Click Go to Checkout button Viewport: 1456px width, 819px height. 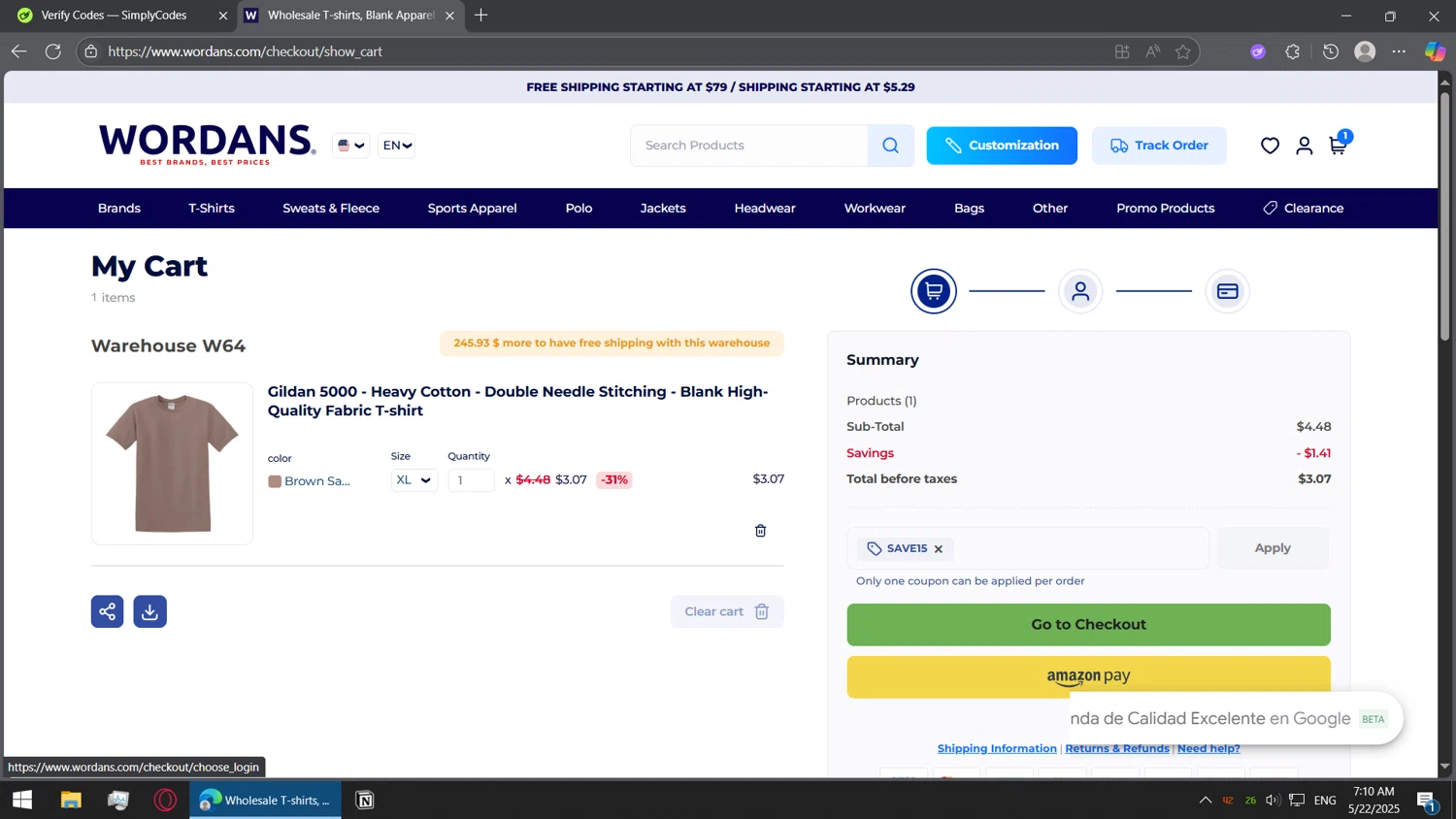point(1088,625)
